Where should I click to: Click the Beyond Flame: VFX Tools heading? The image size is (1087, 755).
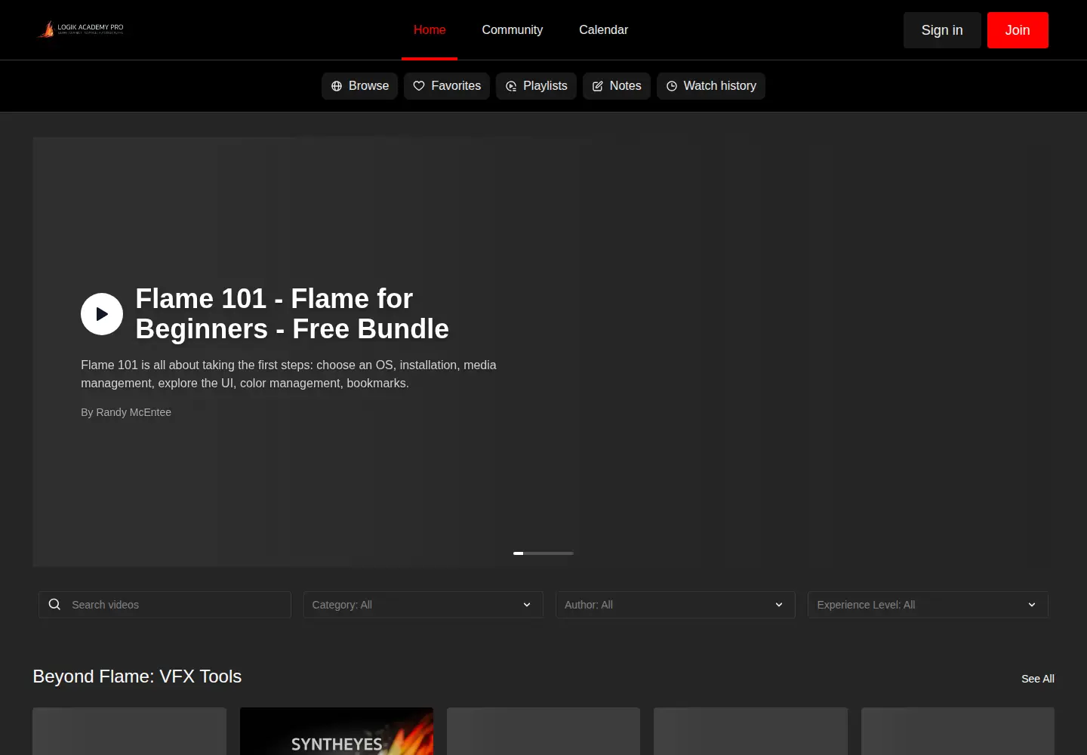(x=137, y=676)
